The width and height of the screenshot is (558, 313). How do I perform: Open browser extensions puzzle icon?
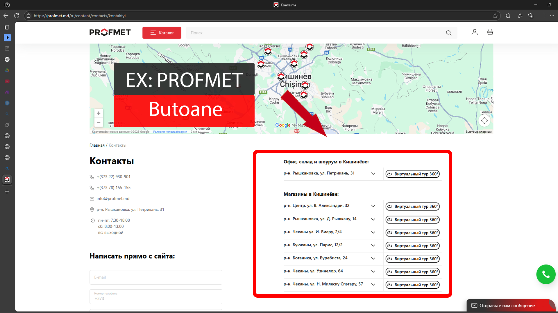coord(508,16)
